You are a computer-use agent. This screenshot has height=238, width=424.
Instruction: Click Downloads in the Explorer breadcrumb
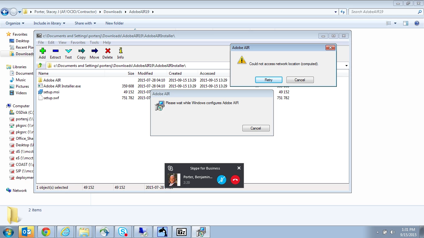pos(113,12)
